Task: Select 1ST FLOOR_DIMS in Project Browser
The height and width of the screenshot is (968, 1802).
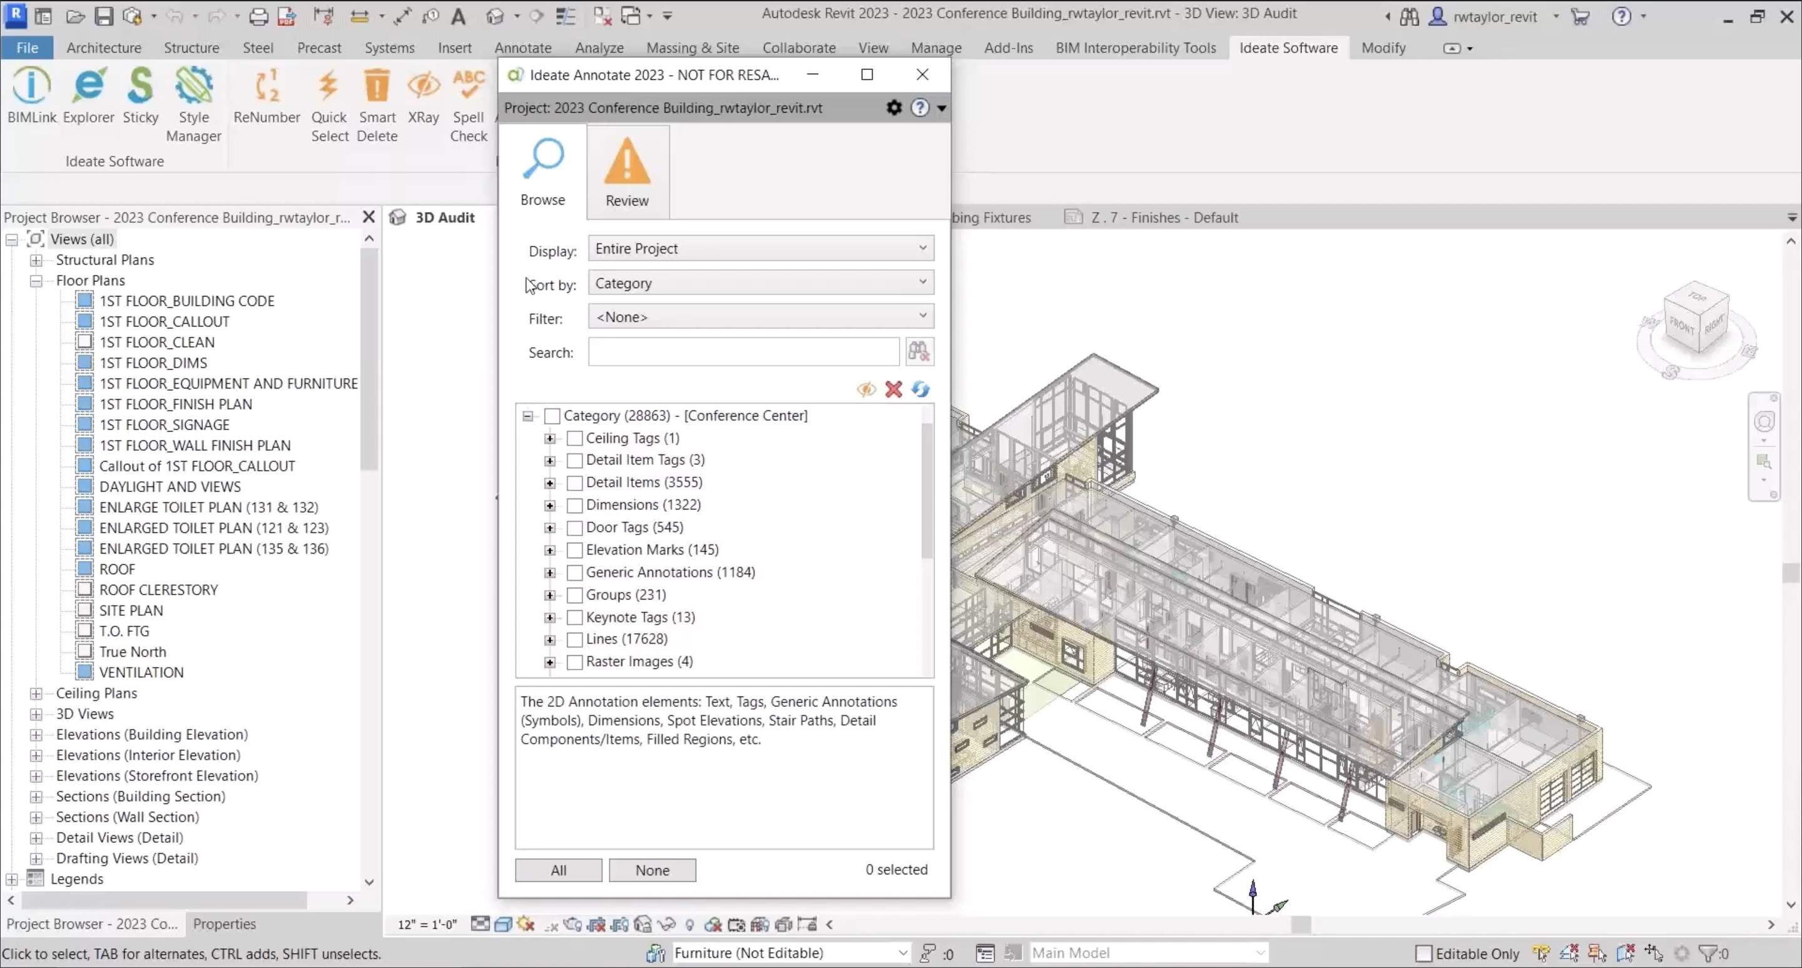Action: coord(153,363)
